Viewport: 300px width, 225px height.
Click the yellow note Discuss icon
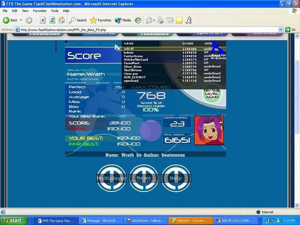point(179,20)
